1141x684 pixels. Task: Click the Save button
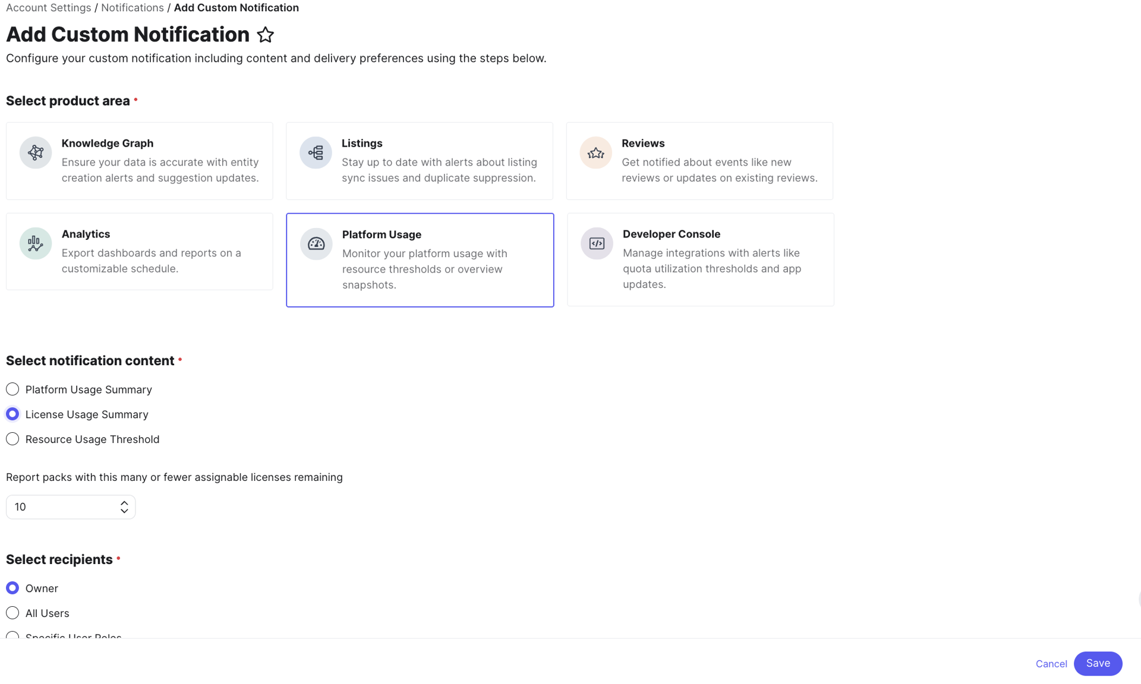(x=1098, y=664)
